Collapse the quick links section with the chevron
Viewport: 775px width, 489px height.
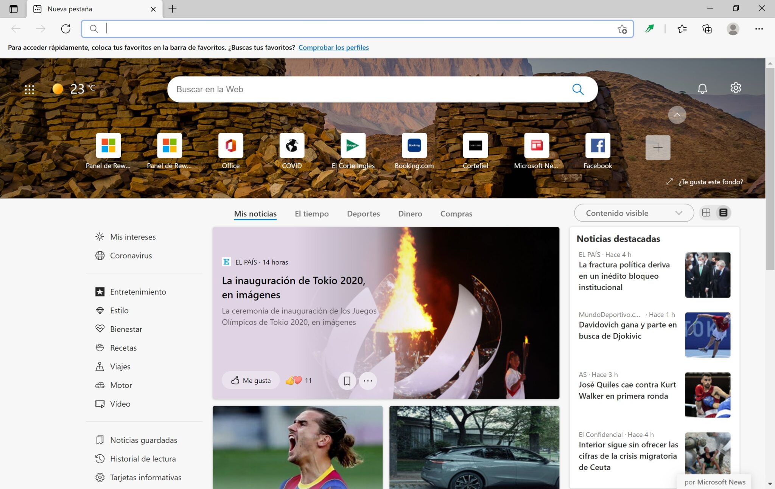(677, 115)
